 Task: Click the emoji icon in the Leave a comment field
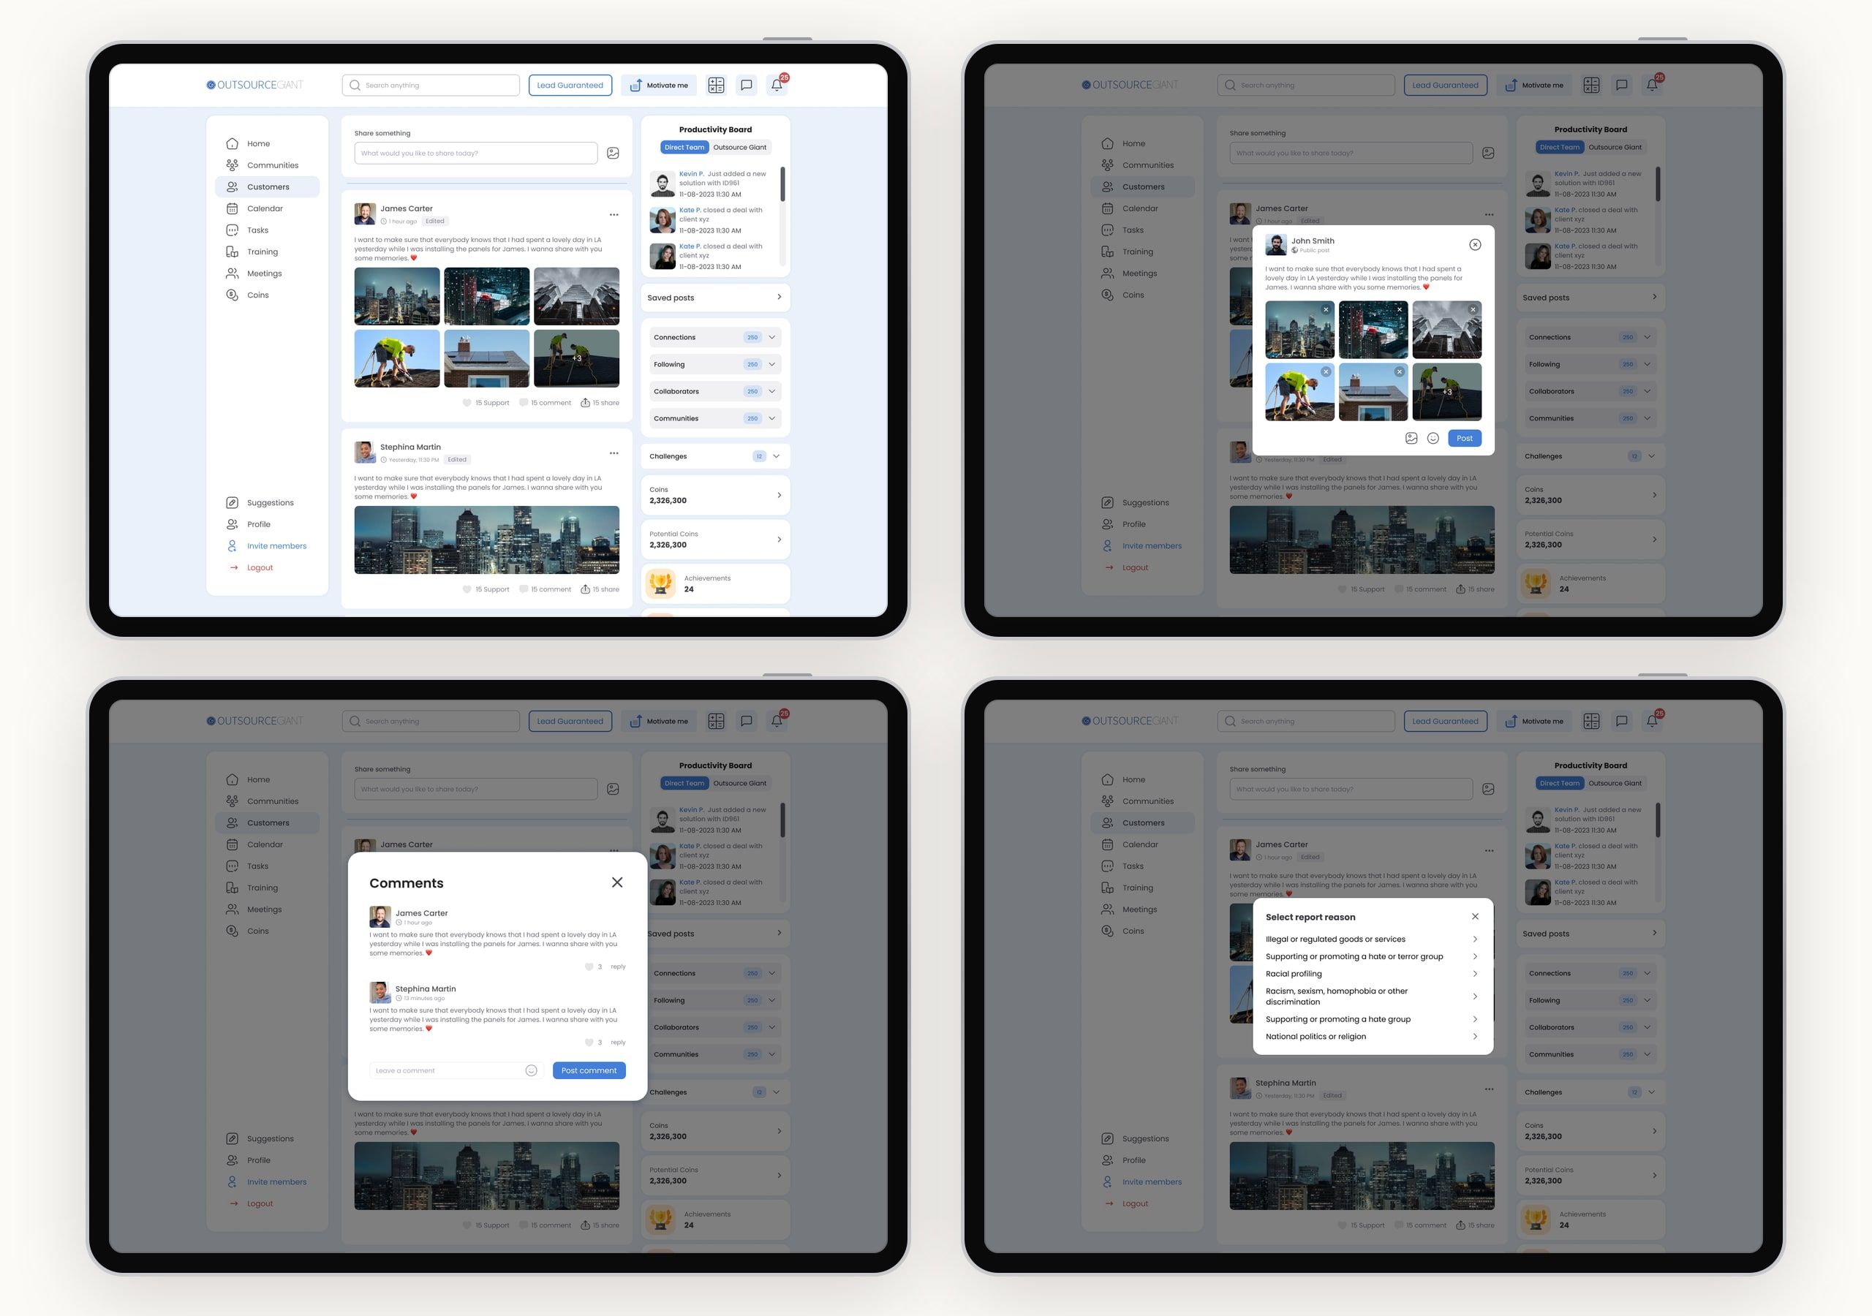point(531,1070)
